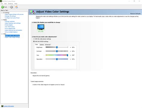Viewport: 142px width, 108px height.
Task: Increase Brightness with plus button
Action: tap(70, 47)
